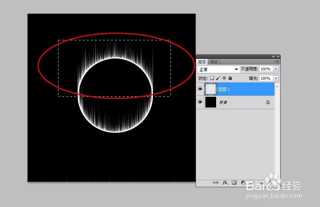Image resolution: width=320 pixels, height=207 pixels.
Task: Hide the 图层 1 layer
Action: coord(200,89)
